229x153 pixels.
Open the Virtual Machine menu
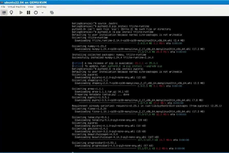[x=16, y=7]
